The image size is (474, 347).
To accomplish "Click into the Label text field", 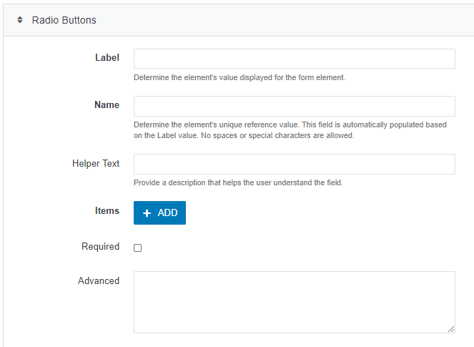I will coord(294,59).
